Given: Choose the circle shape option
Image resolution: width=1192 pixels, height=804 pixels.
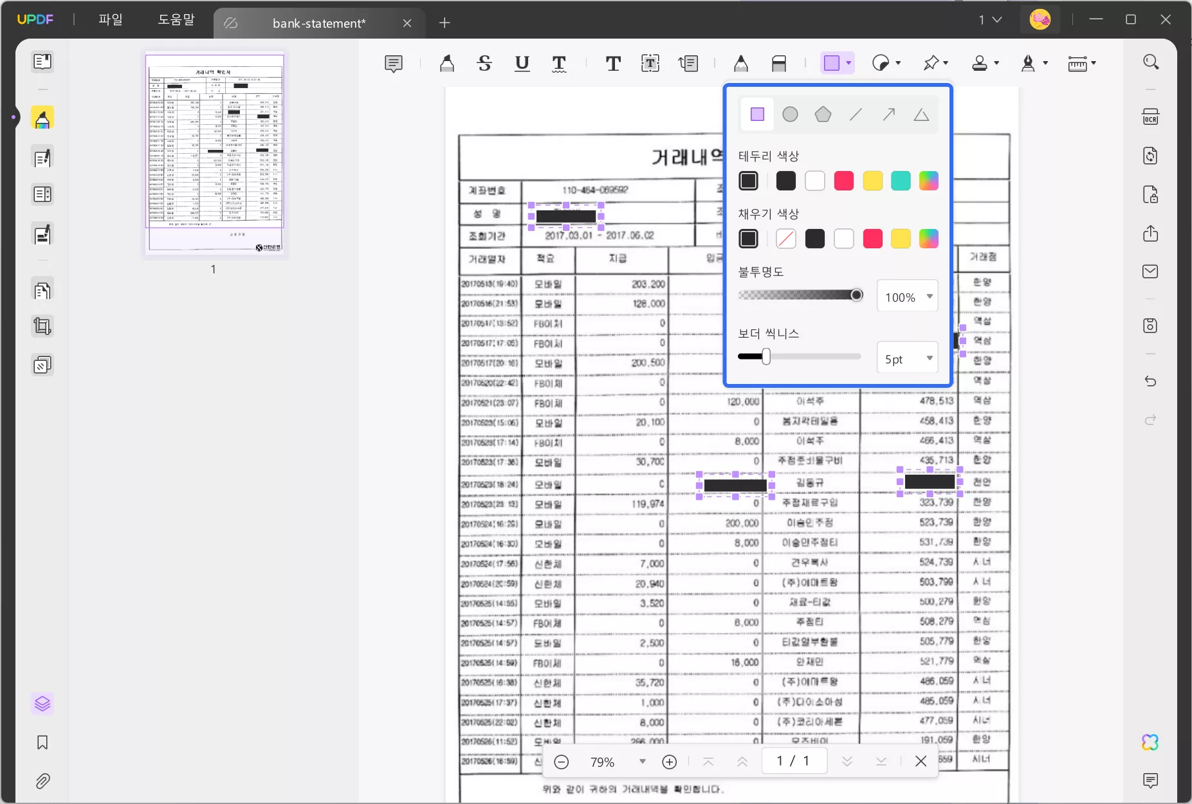Looking at the screenshot, I should coord(791,114).
